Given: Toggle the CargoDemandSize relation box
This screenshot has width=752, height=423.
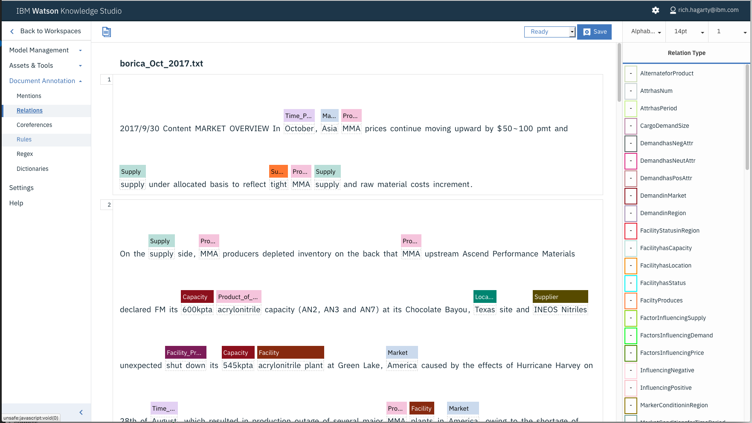Looking at the screenshot, I should (x=631, y=126).
